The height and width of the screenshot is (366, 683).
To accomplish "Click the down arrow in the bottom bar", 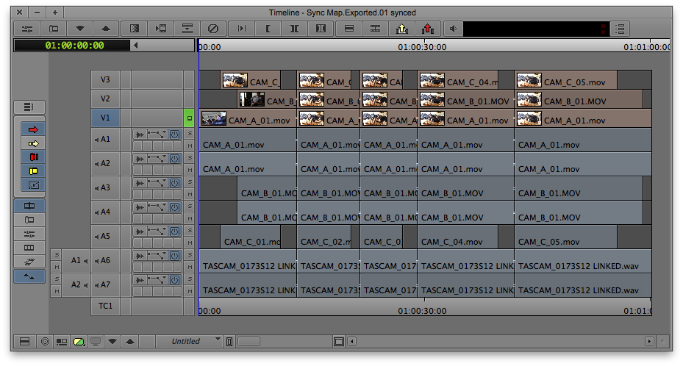I will pyautogui.click(x=112, y=342).
